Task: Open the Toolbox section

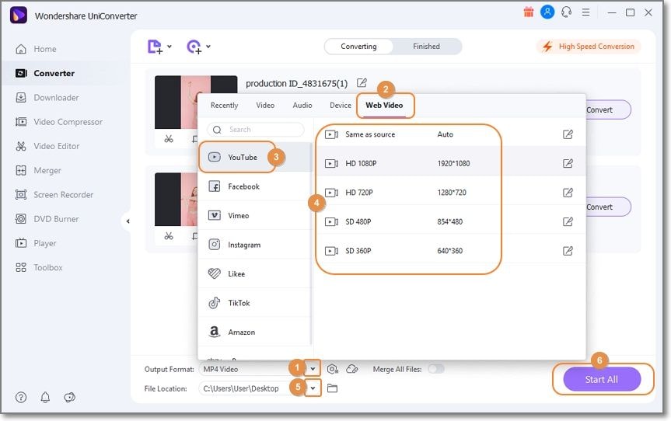Action: [x=39, y=267]
